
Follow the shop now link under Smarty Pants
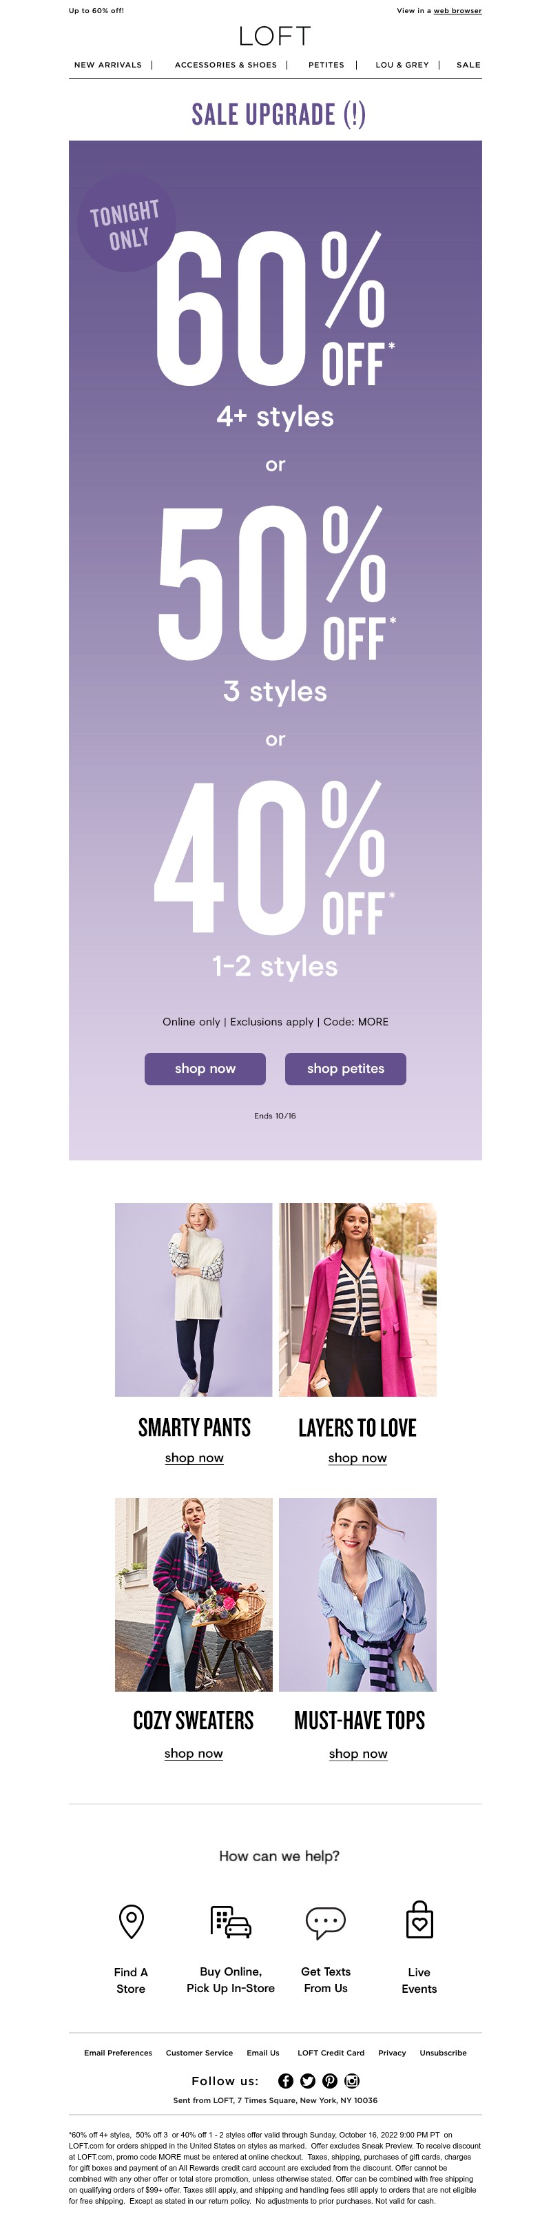194,1457
